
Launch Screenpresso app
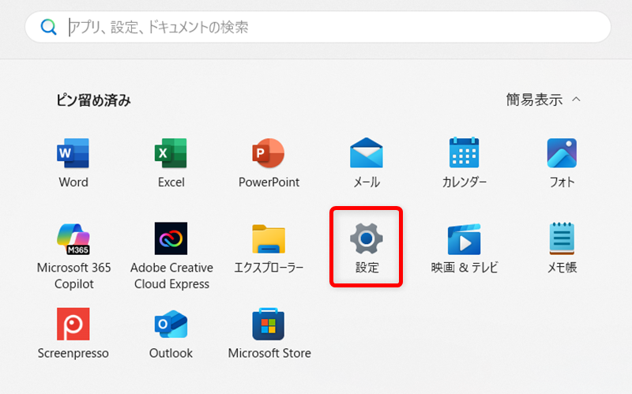pos(73,325)
